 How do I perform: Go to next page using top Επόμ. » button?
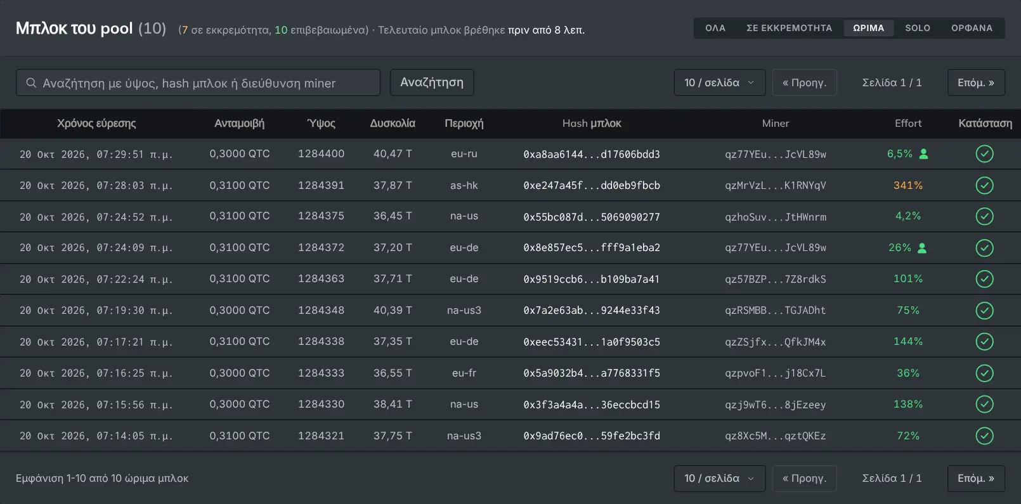tap(976, 82)
